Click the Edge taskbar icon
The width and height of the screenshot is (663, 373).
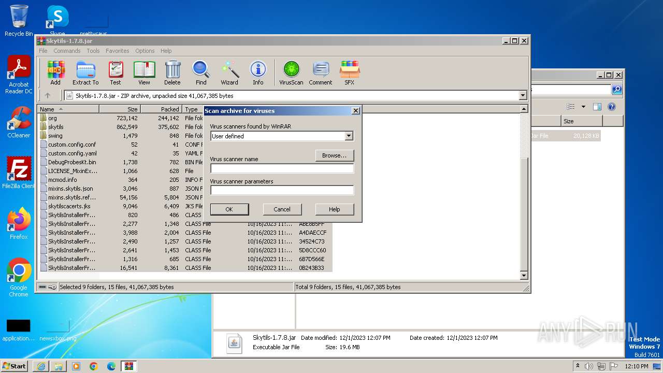(111, 366)
